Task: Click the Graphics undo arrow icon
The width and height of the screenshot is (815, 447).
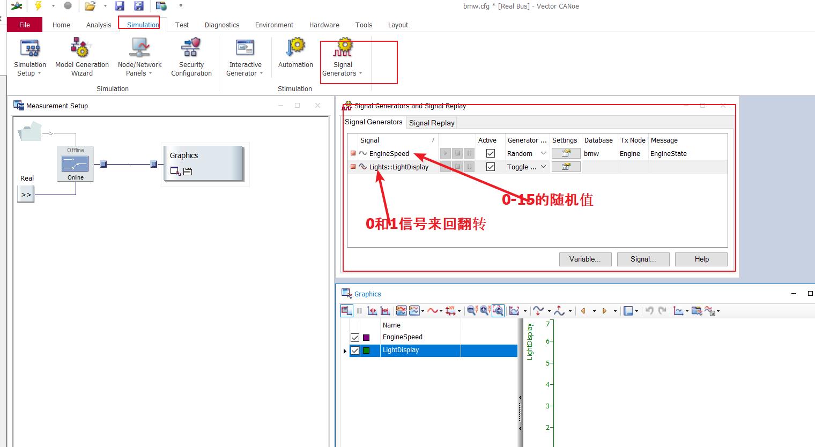Action: point(649,310)
